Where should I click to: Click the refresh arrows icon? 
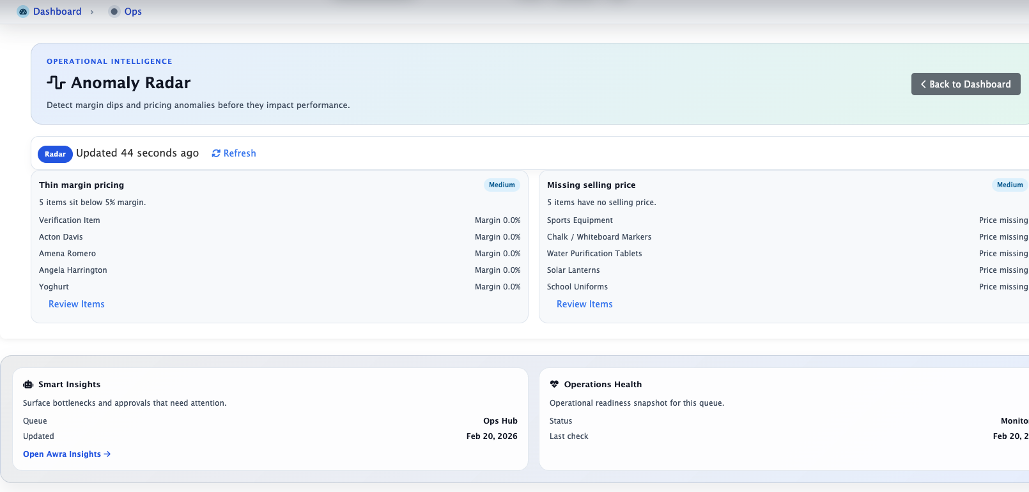coord(216,153)
